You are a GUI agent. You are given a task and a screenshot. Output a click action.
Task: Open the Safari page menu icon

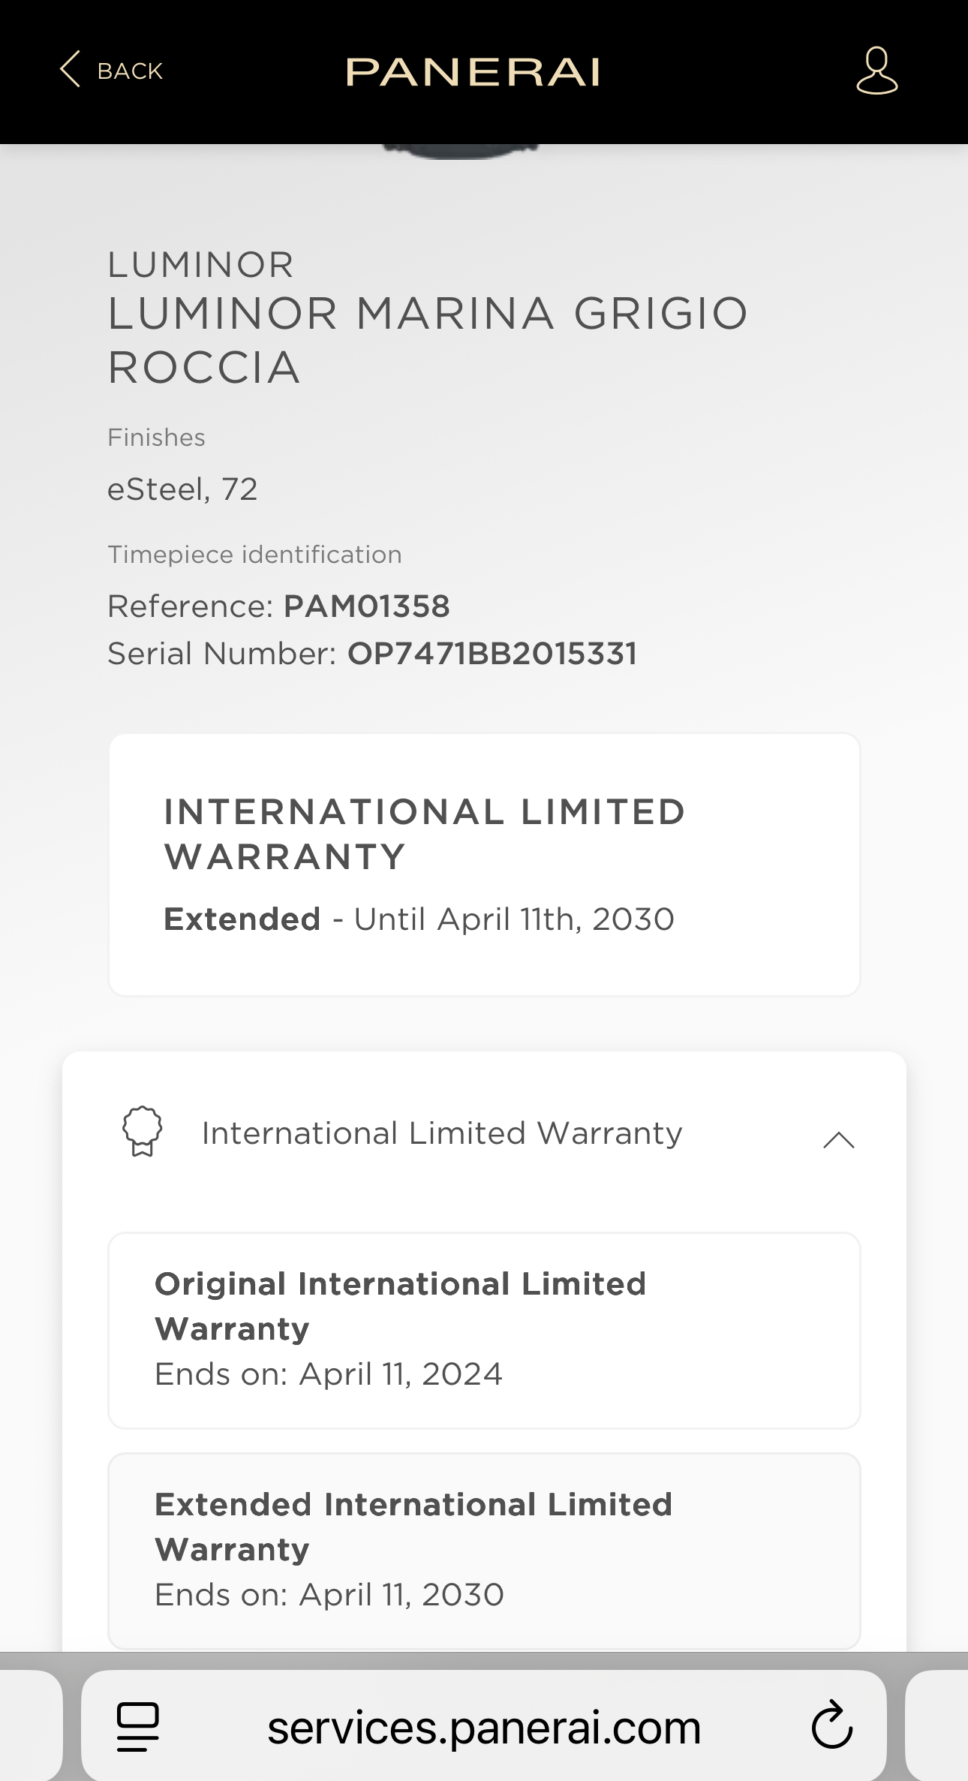138,1726
